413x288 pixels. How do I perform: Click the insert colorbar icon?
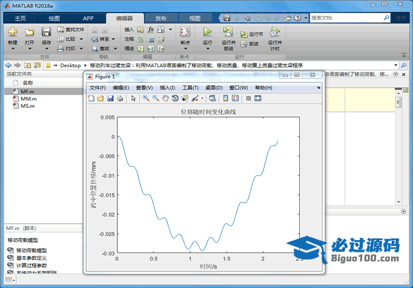(225, 98)
